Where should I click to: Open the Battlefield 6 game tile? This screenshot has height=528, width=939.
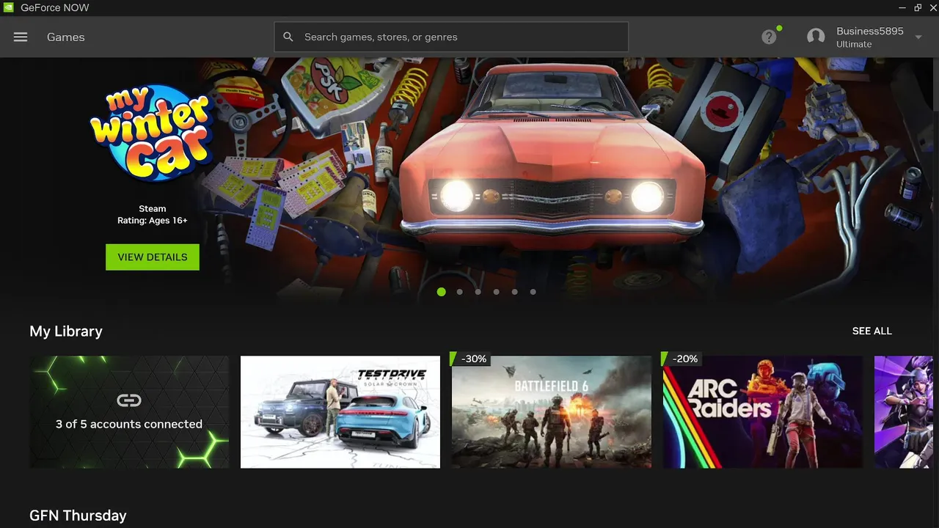coord(552,412)
